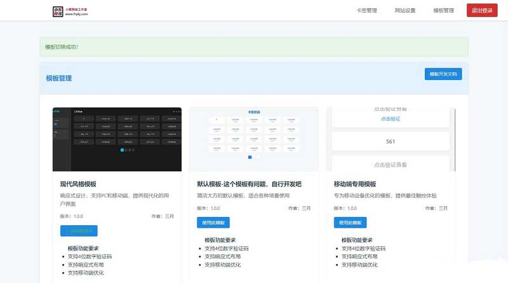Viewport: 508px width, 283px height.
Task: Click 作者: 三月 under 移动端专用模板 card
Action: [x=436, y=208]
